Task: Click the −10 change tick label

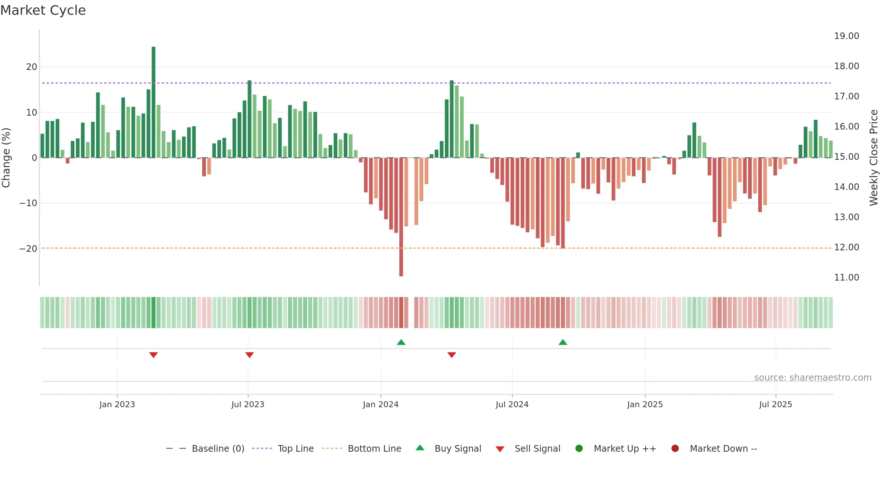Action: [x=28, y=203]
